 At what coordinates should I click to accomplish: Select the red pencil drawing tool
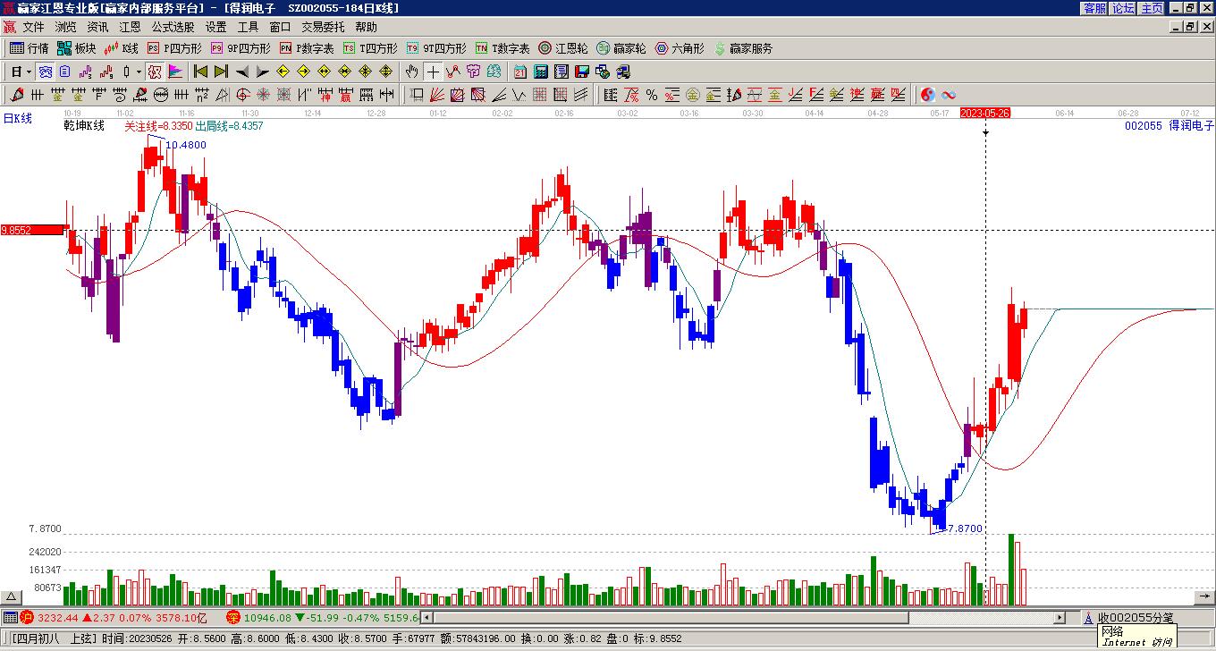click(x=17, y=95)
